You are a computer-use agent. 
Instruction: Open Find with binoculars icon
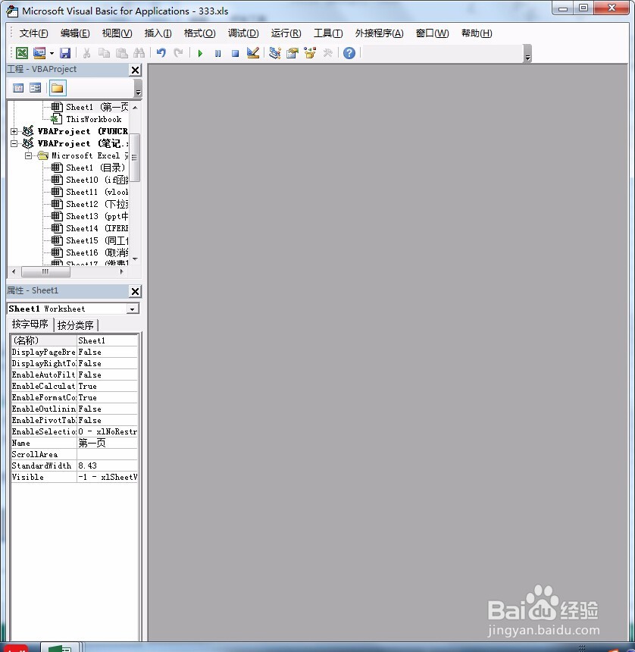(139, 53)
